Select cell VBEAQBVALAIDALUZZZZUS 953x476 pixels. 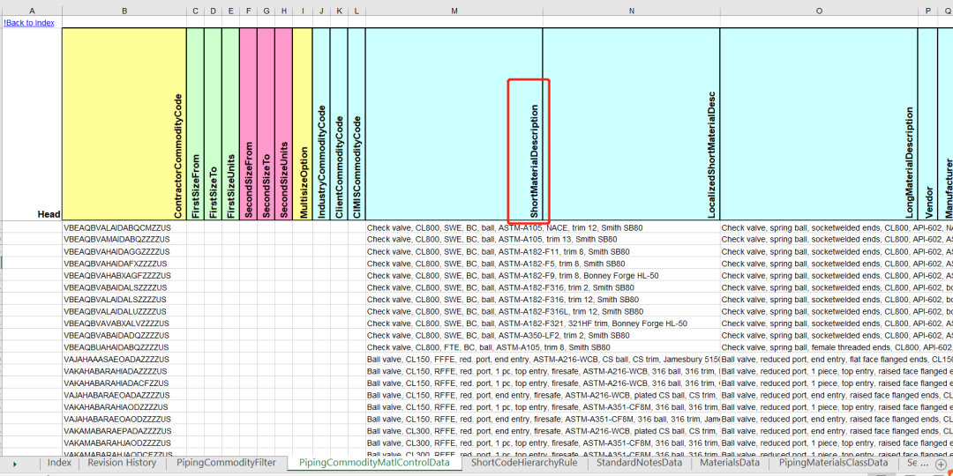tap(124, 311)
